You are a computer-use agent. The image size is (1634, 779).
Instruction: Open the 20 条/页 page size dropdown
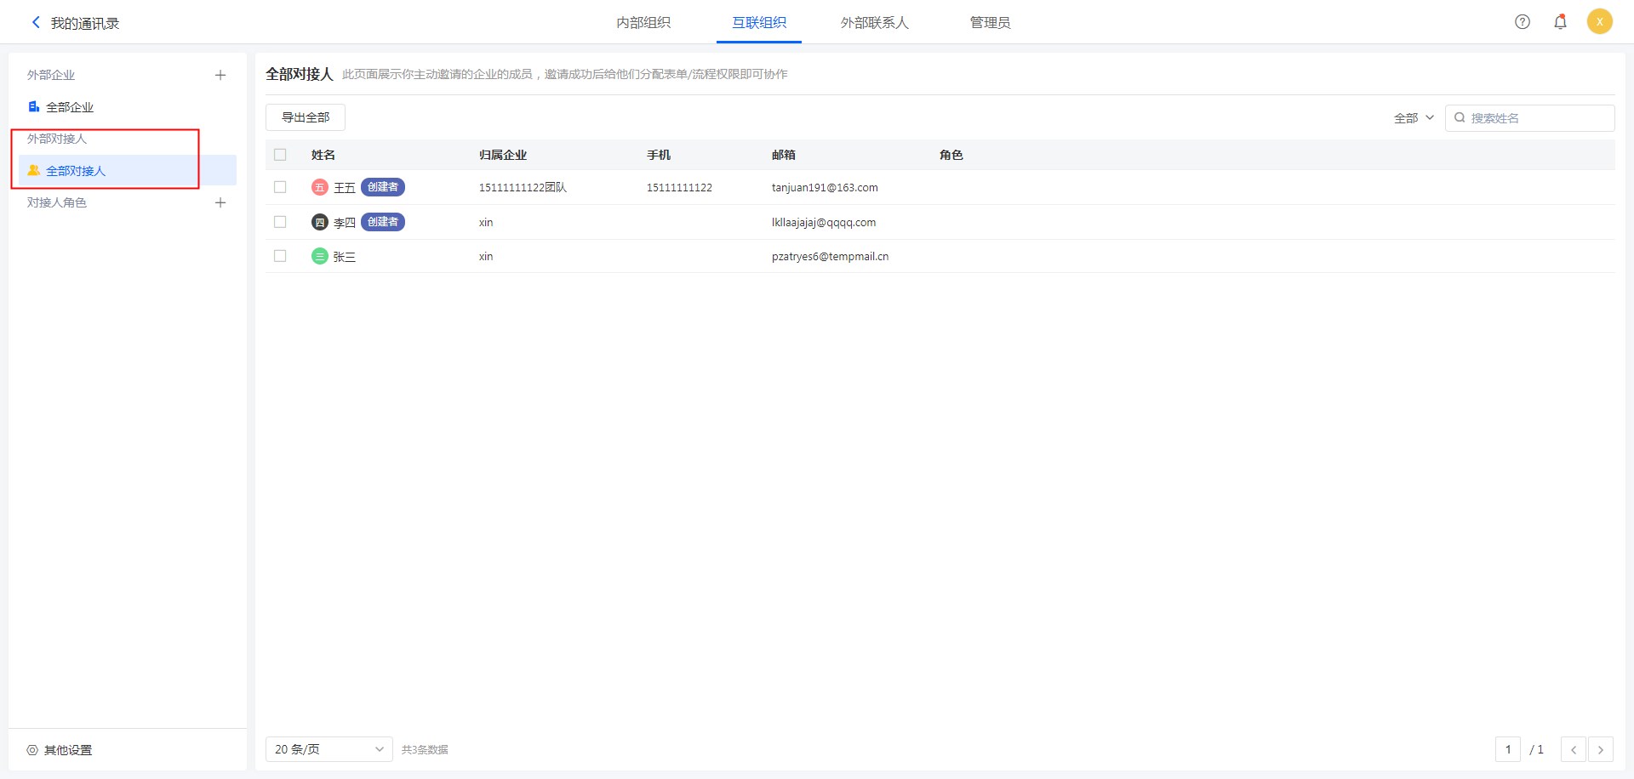point(329,749)
